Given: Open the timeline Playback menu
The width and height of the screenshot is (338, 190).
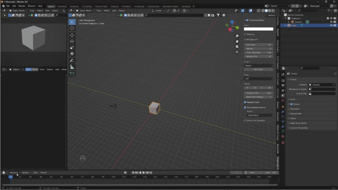Looking at the screenshot, I should 15,173.
